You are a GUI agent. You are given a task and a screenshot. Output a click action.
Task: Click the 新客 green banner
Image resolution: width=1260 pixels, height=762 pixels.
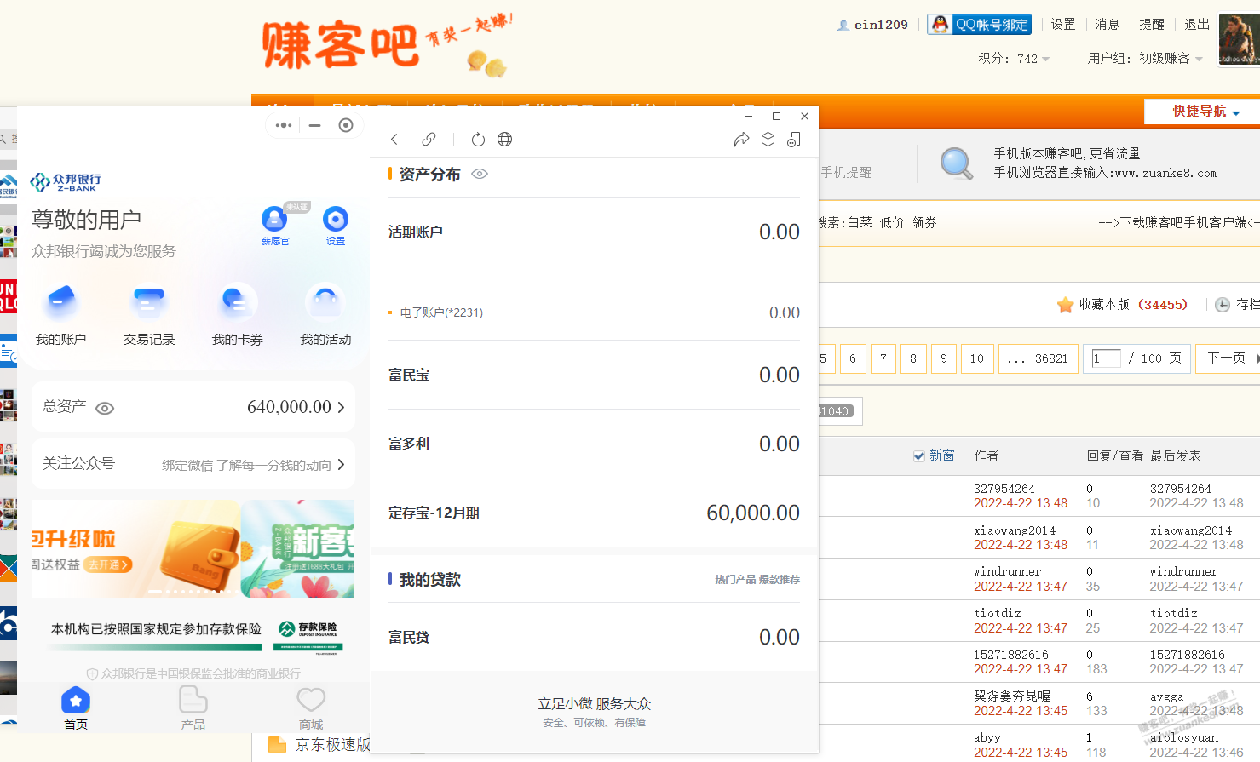click(x=298, y=548)
